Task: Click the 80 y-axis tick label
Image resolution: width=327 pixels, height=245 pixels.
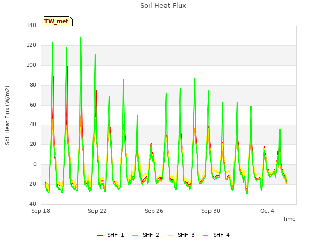Action: 33,85
